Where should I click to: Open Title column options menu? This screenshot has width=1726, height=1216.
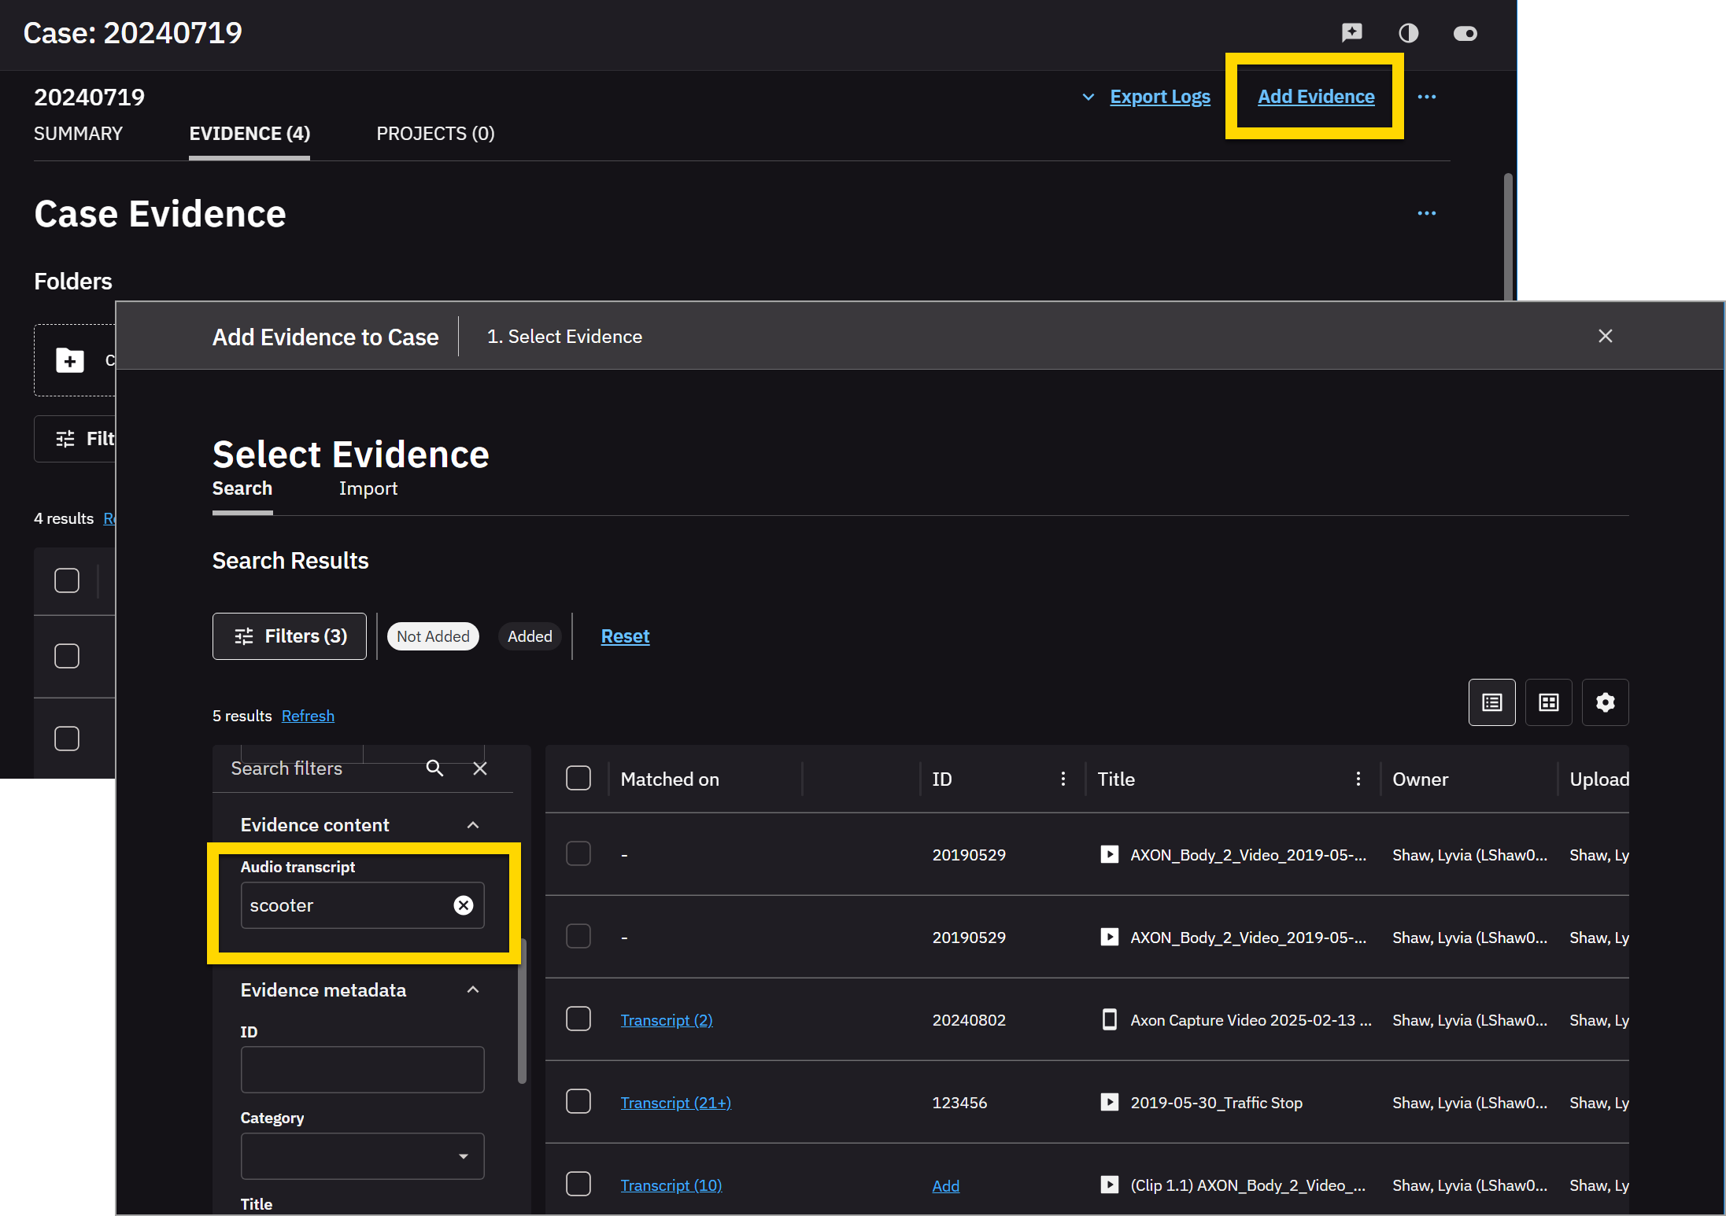click(1358, 779)
